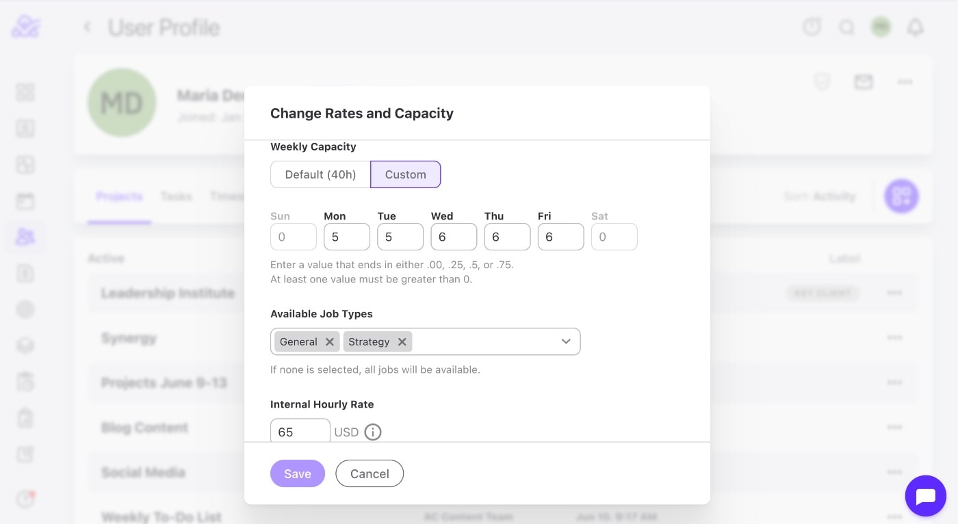958x524 pixels.
Task: Click the Monday hours input field
Action: [x=346, y=237]
